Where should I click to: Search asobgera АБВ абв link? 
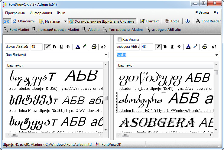tap(164, 29)
